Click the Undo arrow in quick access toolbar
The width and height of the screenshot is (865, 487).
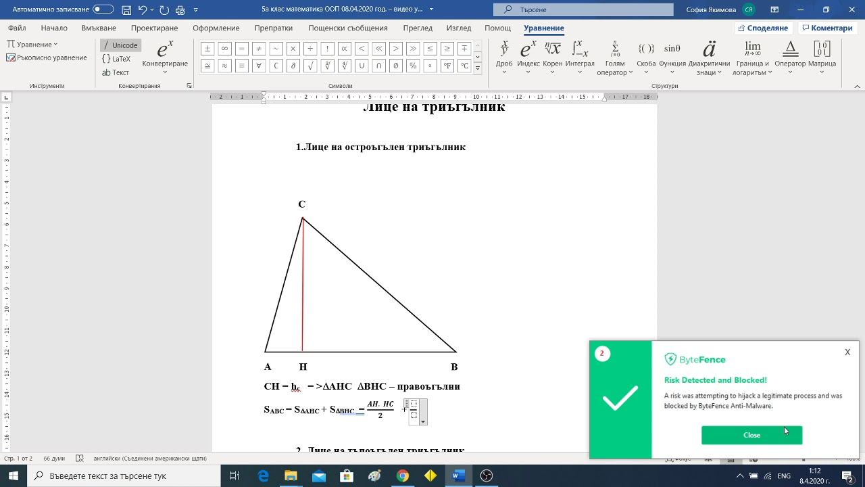click(142, 10)
